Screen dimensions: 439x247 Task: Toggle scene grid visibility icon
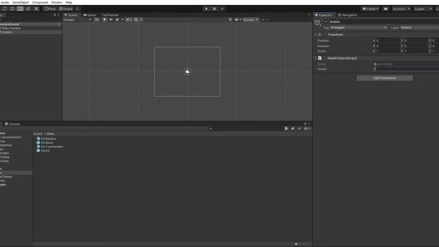coord(136,20)
